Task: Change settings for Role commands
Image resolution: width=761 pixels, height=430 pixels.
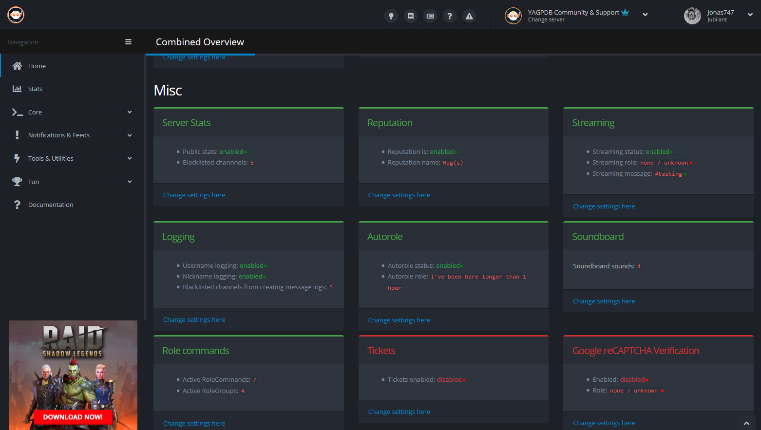Action: 194,423
